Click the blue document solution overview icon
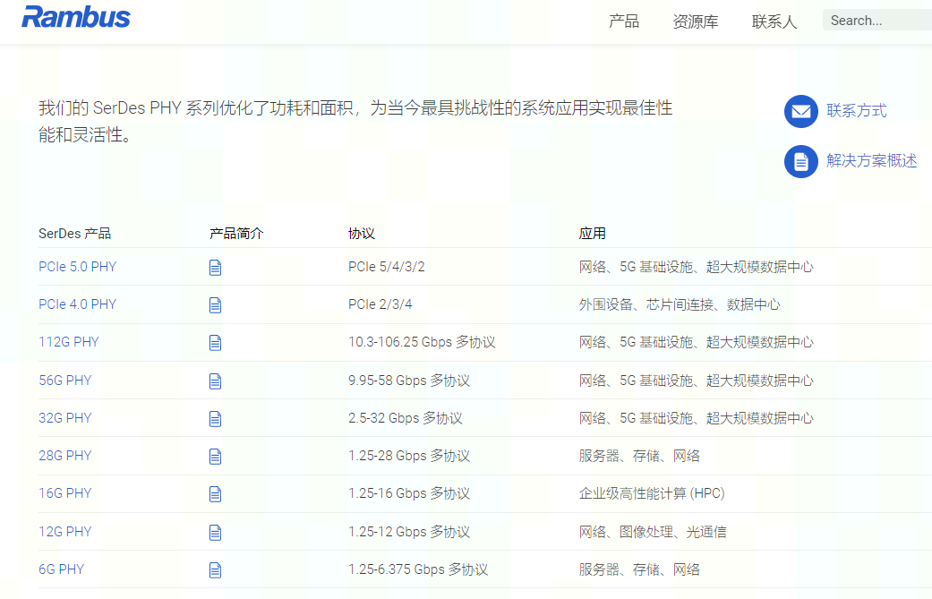Viewport: 932px width, 599px height. click(x=801, y=162)
